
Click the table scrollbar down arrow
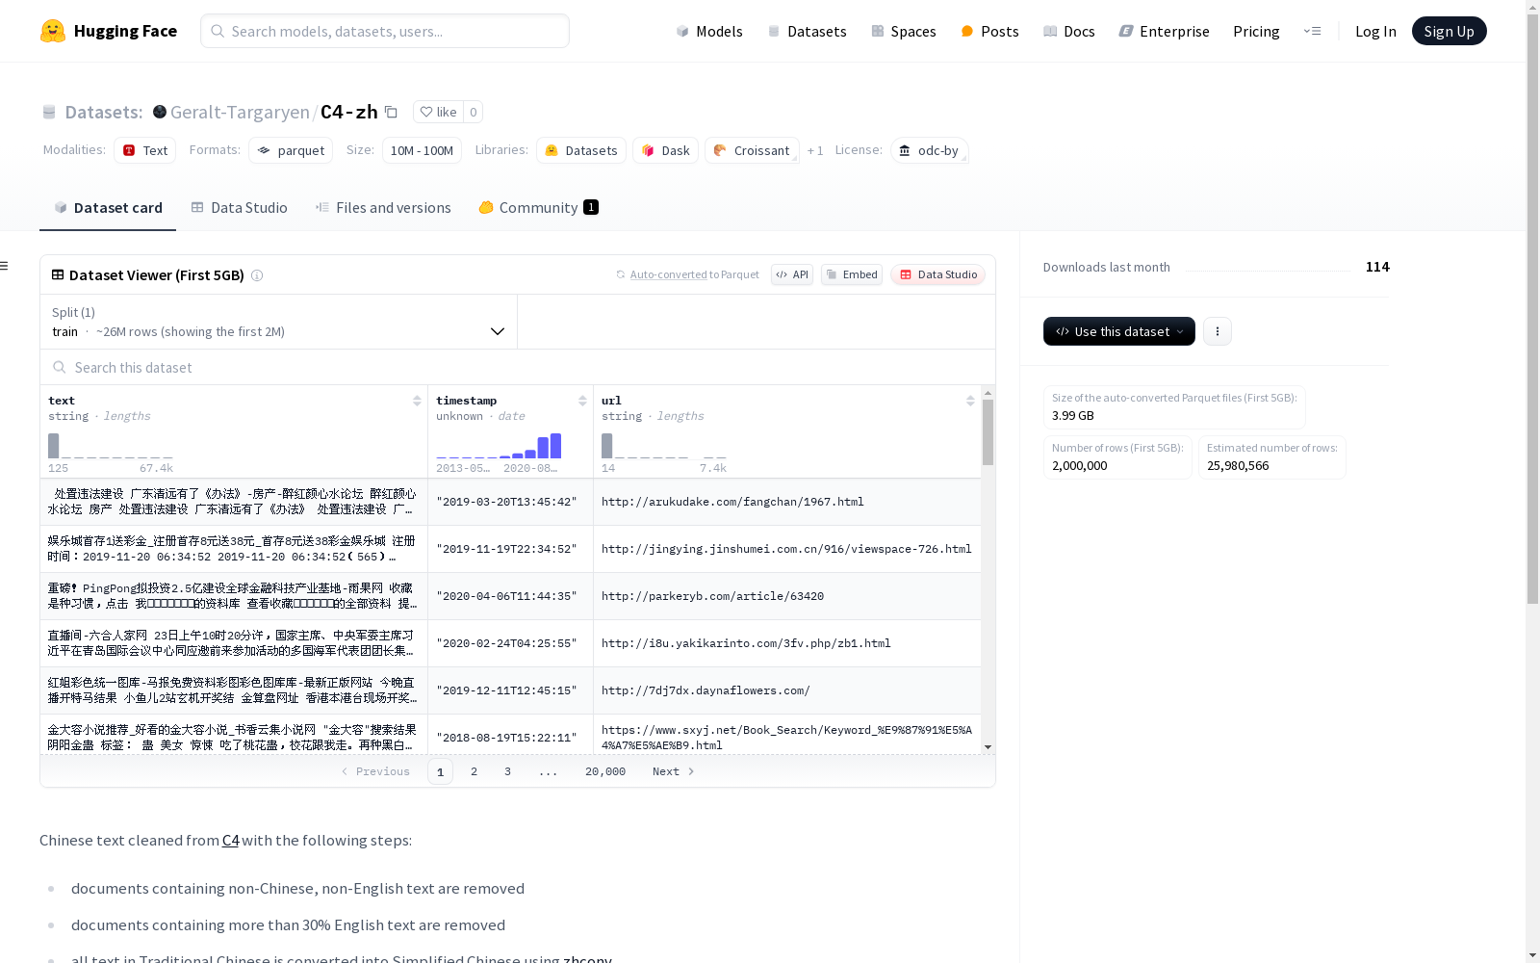[988, 747]
